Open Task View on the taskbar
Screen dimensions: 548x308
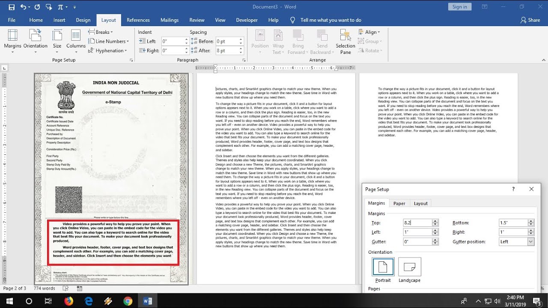coord(48,301)
